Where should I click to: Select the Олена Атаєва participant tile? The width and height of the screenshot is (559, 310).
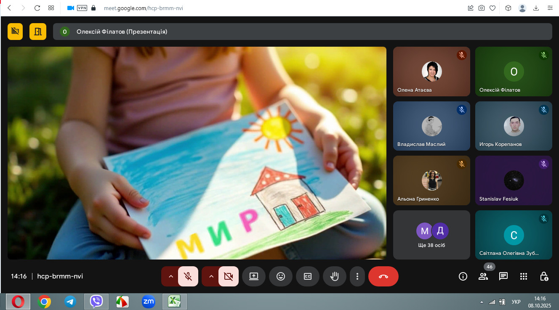tap(431, 72)
